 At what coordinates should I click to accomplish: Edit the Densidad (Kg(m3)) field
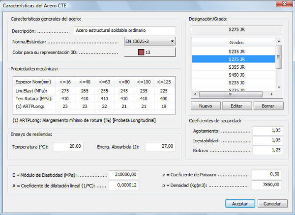click(266, 185)
